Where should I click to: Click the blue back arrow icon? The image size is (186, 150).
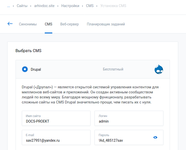pos(10,24)
